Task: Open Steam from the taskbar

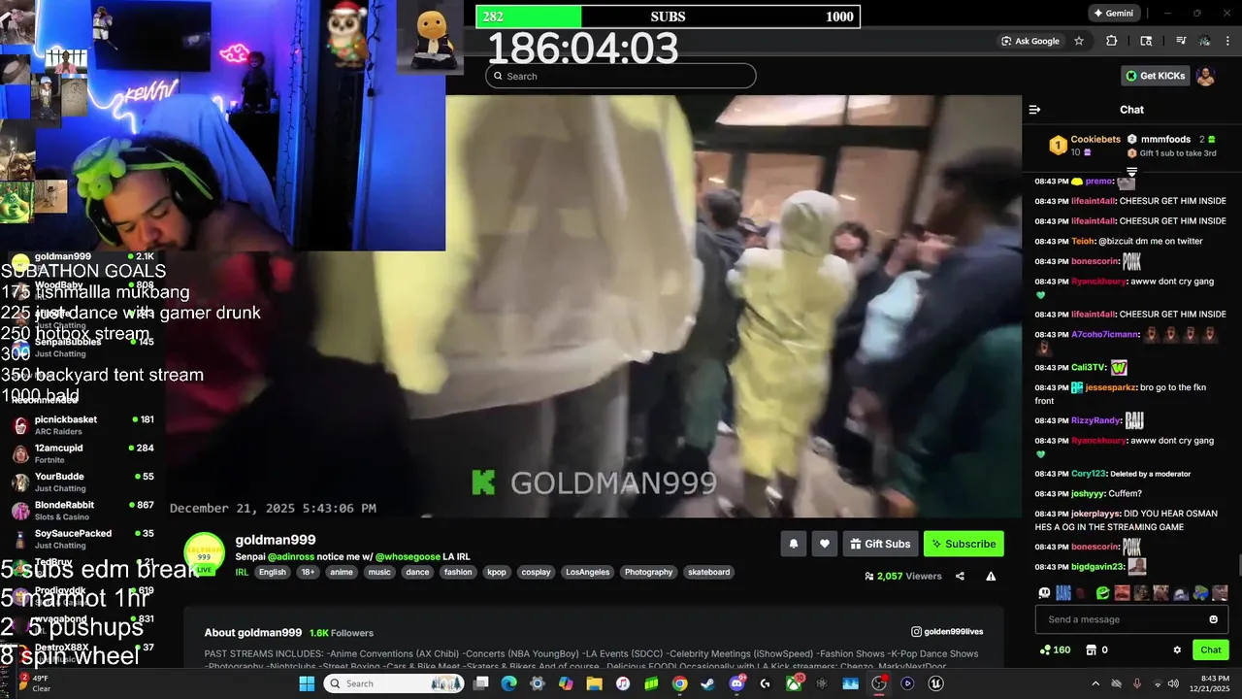Action: click(x=708, y=683)
